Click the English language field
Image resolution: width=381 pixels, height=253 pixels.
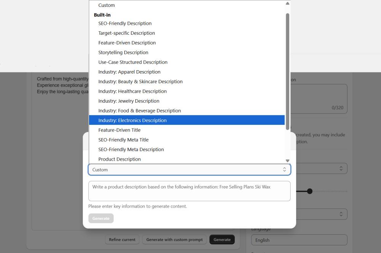pyautogui.click(x=299, y=240)
